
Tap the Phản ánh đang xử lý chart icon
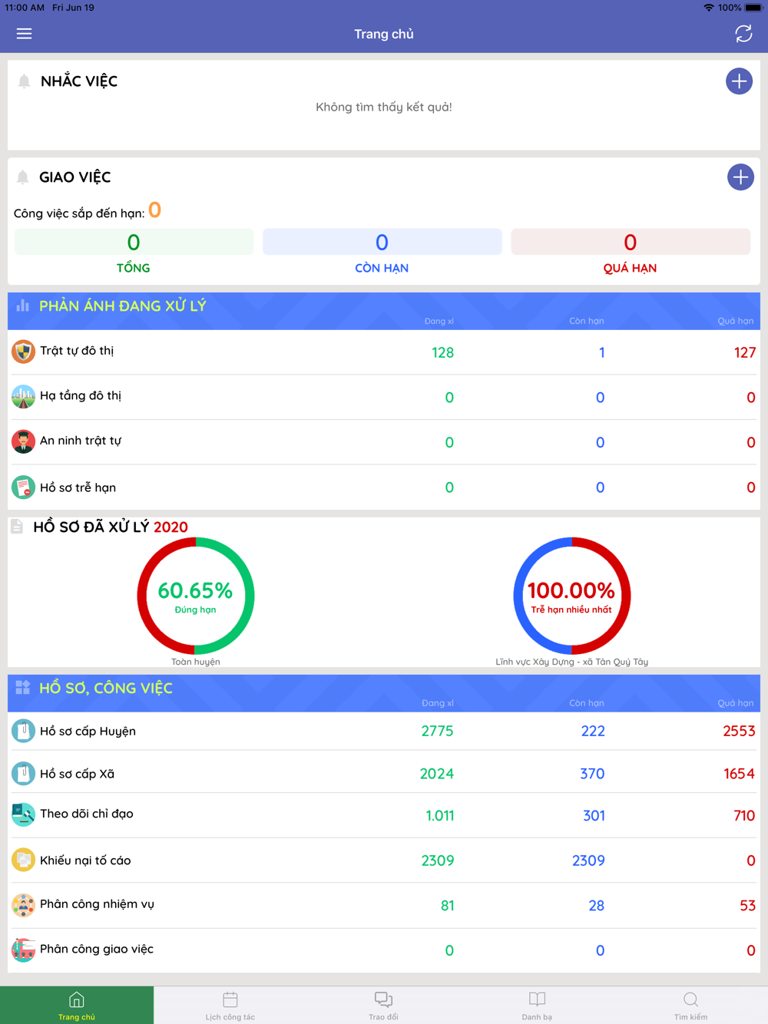23,306
